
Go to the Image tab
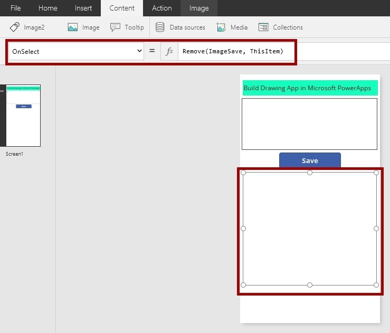point(199,8)
